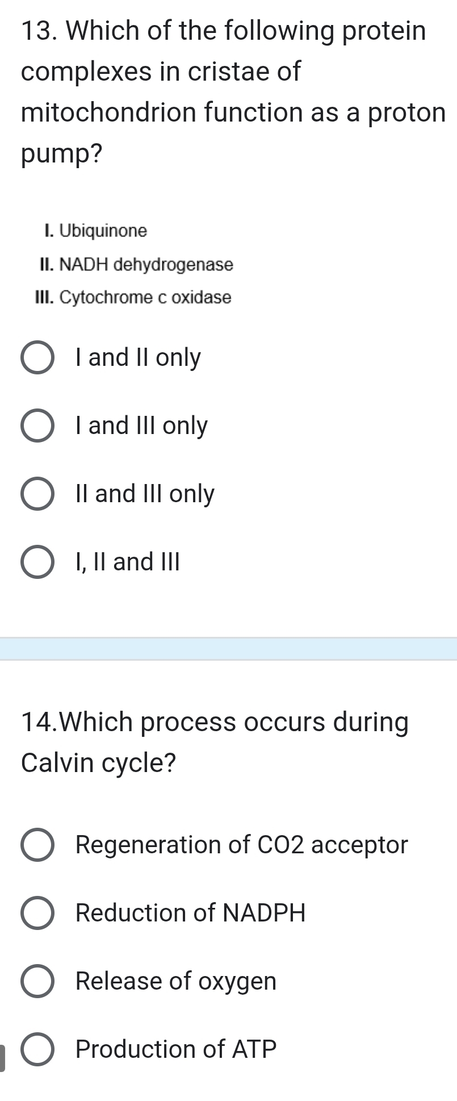Select "Regeneration of CO2 acceptor" for question 14
457x1101 pixels.
37,845
